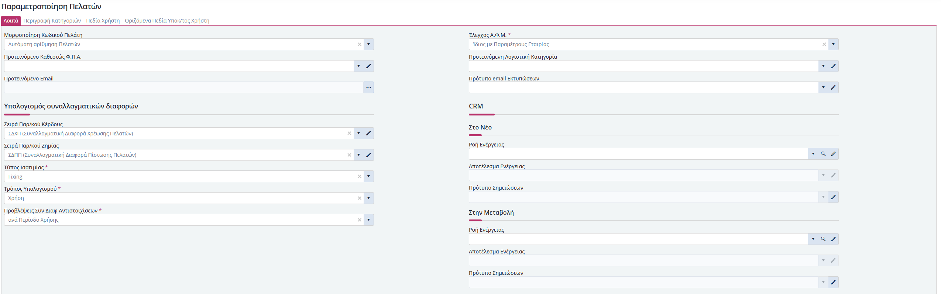Clear the Τύπος Ισοτιμίας Fixing value
The image size is (941, 294).
pos(359,176)
